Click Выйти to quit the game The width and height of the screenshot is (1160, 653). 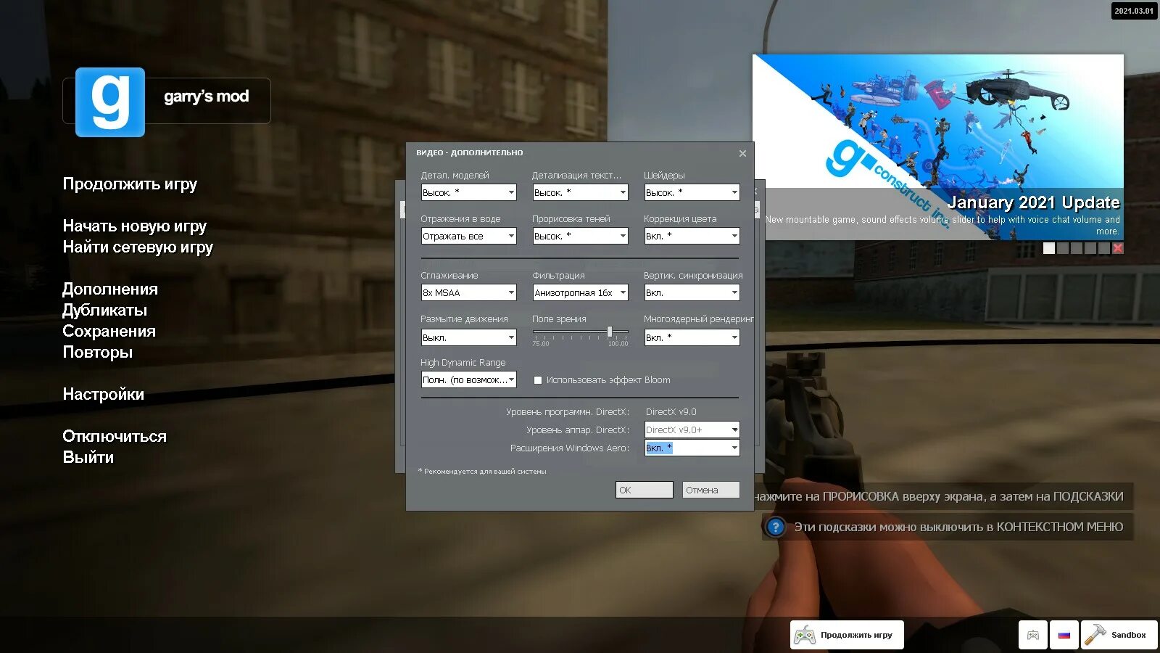[x=88, y=458]
